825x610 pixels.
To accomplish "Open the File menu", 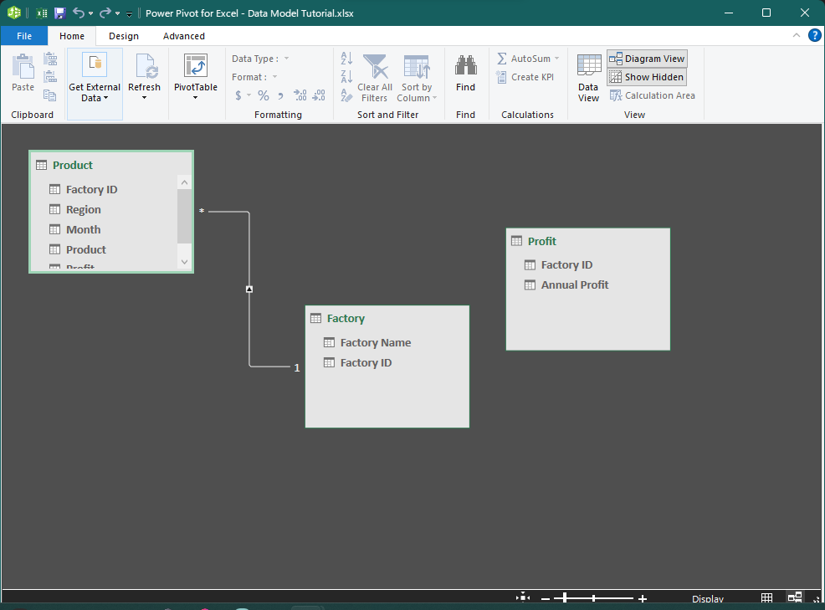I will (24, 36).
